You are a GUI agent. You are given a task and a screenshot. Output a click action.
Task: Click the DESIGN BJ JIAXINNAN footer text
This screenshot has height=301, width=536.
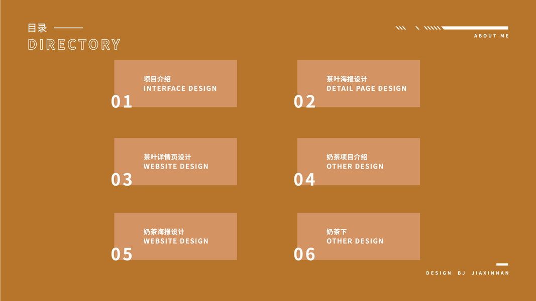tap(467, 273)
